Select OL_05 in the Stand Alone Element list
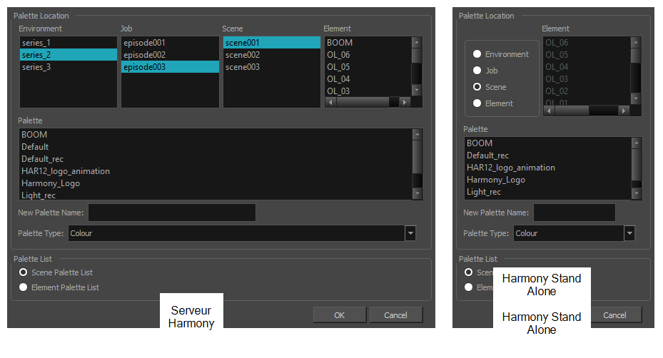 [x=587, y=55]
